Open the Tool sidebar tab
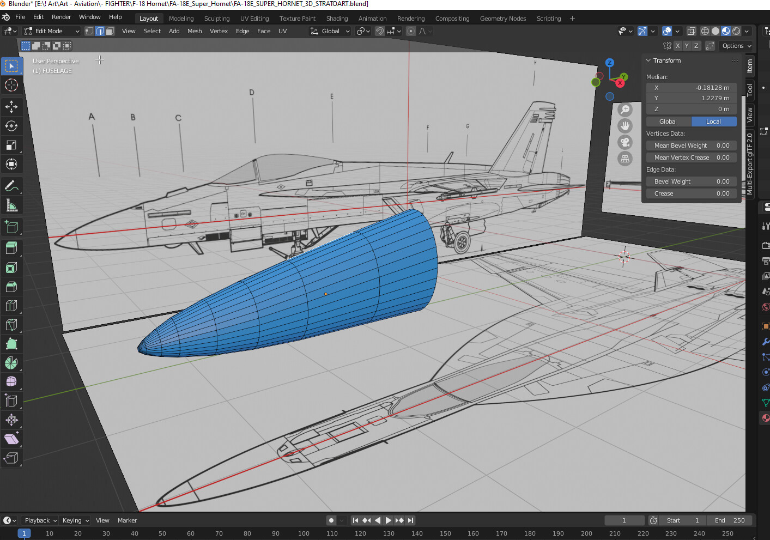 click(x=750, y=90)
